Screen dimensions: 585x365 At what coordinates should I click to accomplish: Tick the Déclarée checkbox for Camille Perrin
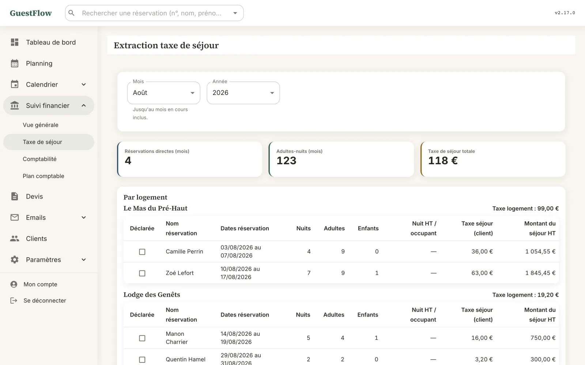tap(142, 252)
